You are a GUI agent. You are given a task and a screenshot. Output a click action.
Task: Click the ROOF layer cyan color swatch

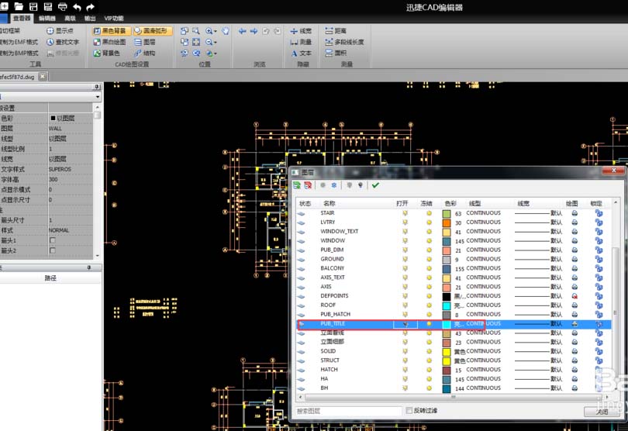coord(447,305)
